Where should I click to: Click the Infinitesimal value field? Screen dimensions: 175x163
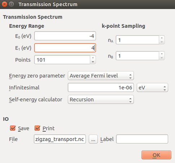101,88
